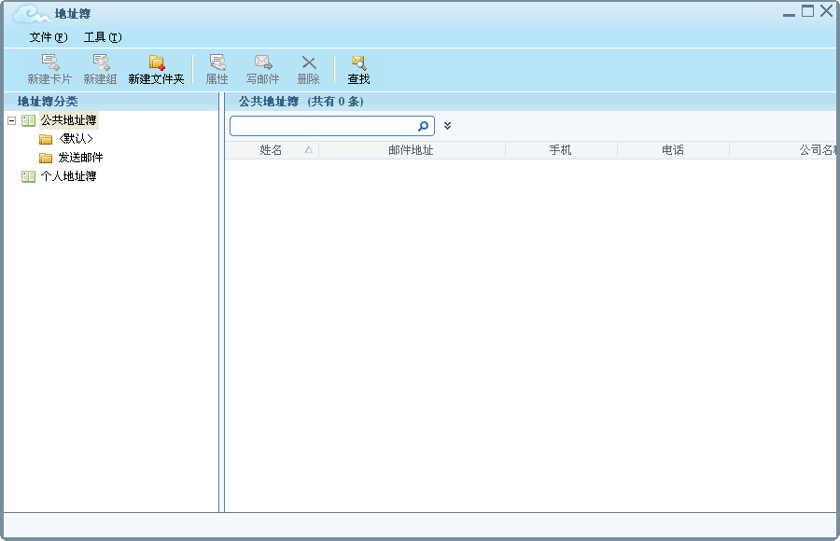
Task: Select the 写邮件 (Write Mail) icon
Action: [262, 67]
